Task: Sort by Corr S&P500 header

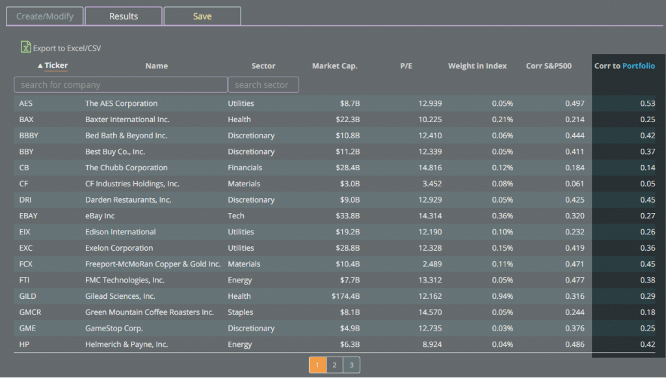Action: (x=549, y=66)
